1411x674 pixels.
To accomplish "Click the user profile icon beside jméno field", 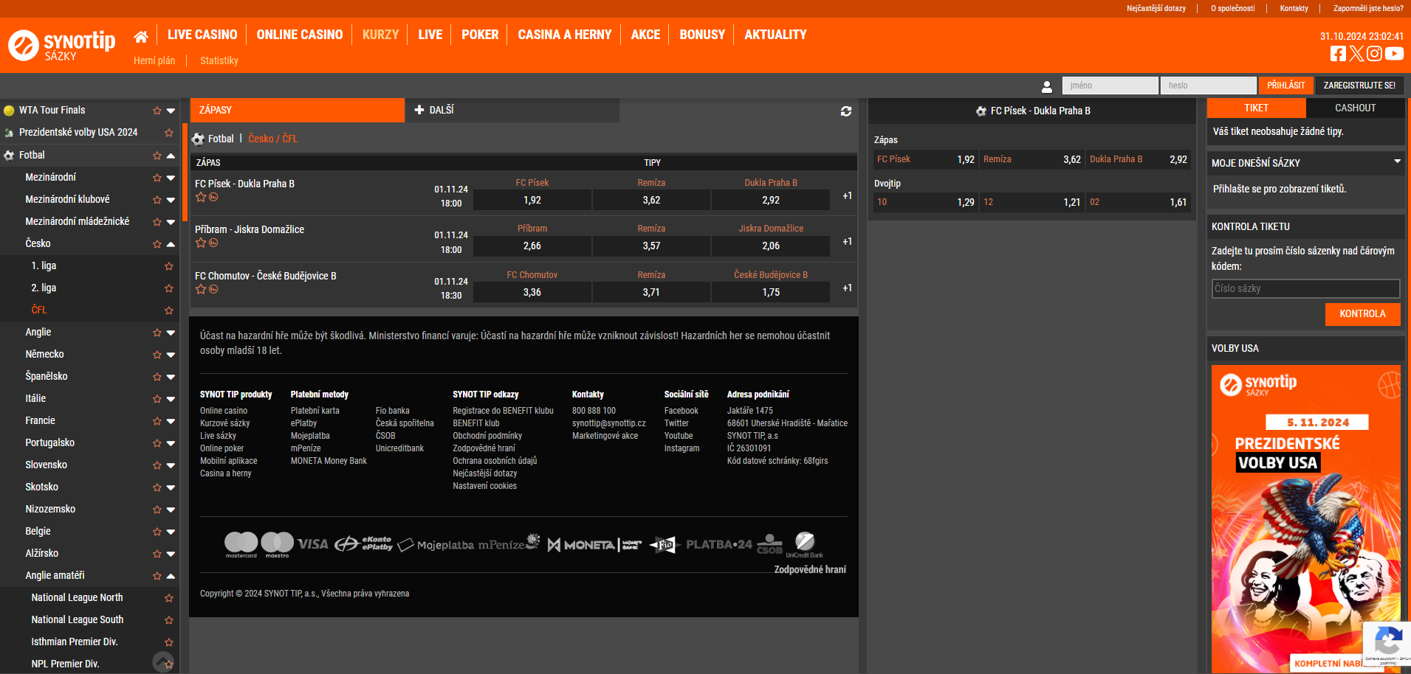I will [x=1047, y=86].
